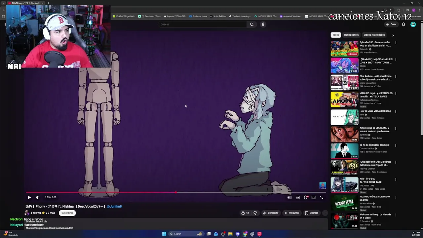Subscribe with the Suscribirse button
This screenshot has width=423, height=238.
coord(67,213)
